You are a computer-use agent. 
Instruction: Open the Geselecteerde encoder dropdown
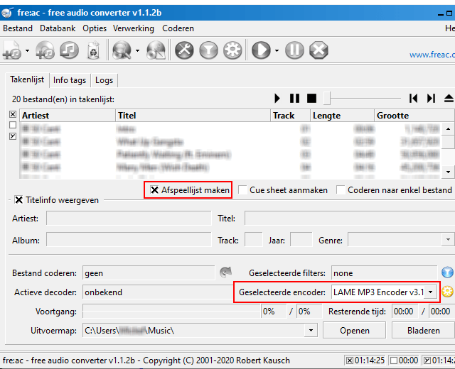tap(430, 292)
